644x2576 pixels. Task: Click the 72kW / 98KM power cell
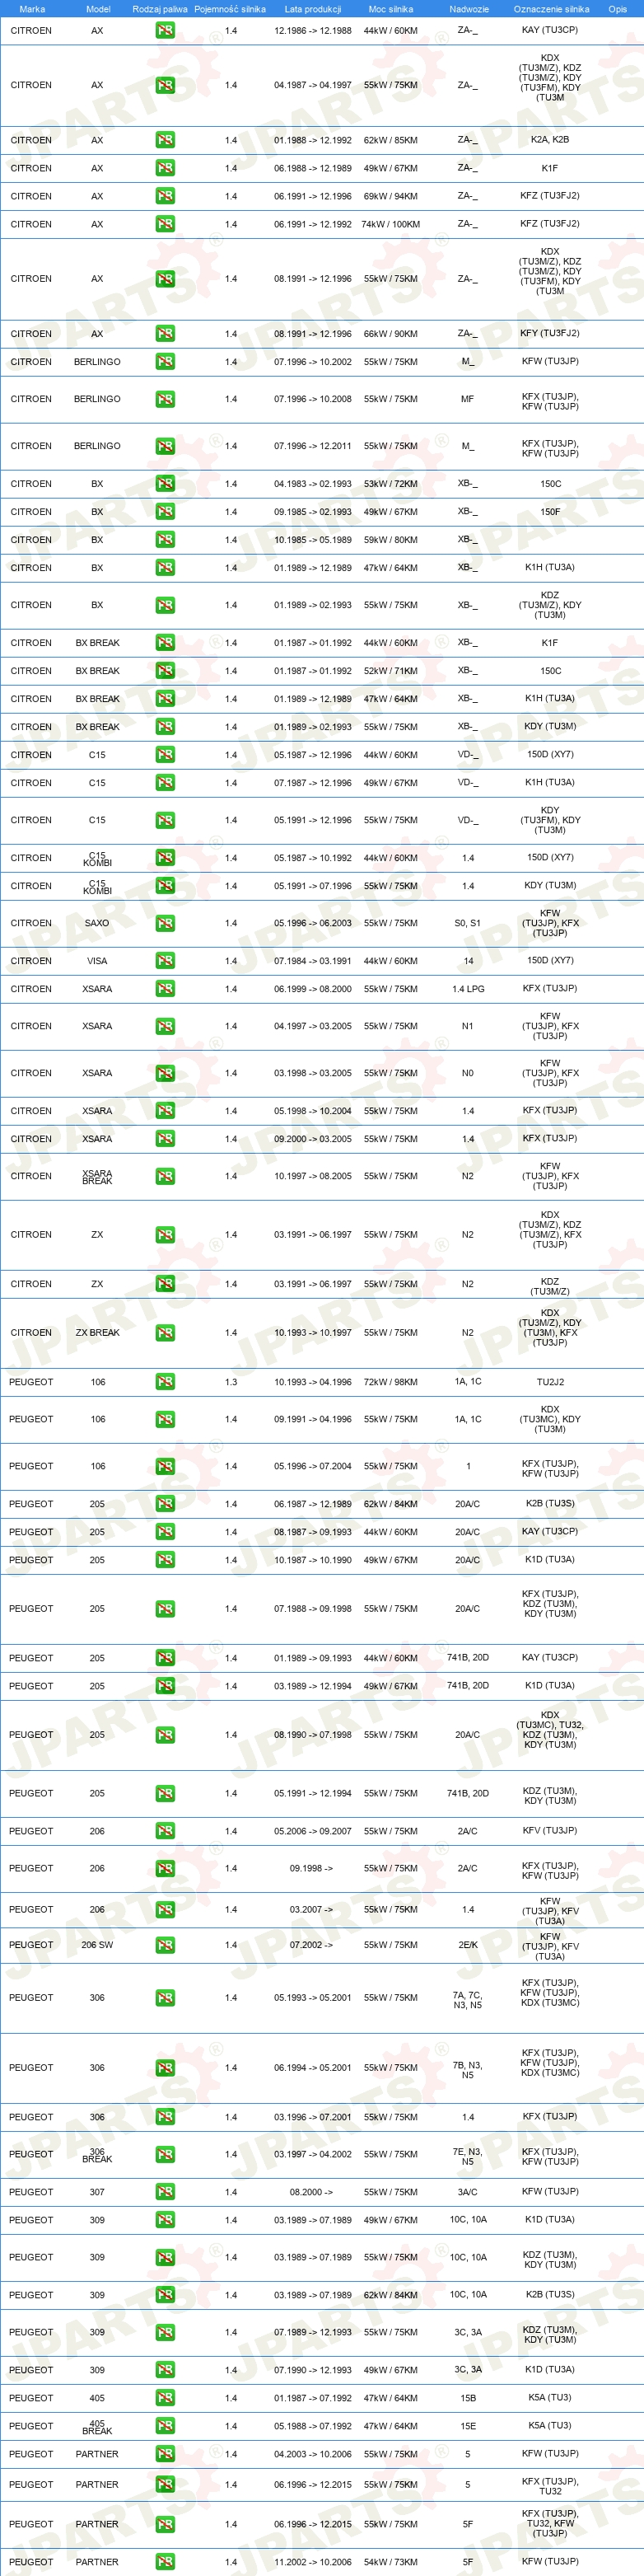point(391,1382)
